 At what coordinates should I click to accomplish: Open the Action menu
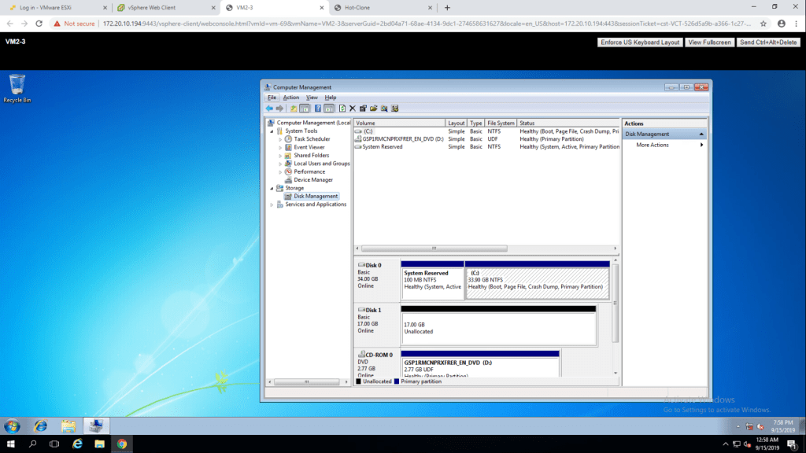(290, 98)
